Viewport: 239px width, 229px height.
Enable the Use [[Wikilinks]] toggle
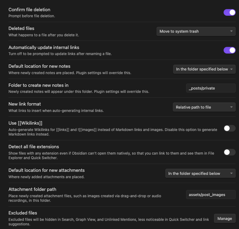pyautogui.click(x=229, y=128)
